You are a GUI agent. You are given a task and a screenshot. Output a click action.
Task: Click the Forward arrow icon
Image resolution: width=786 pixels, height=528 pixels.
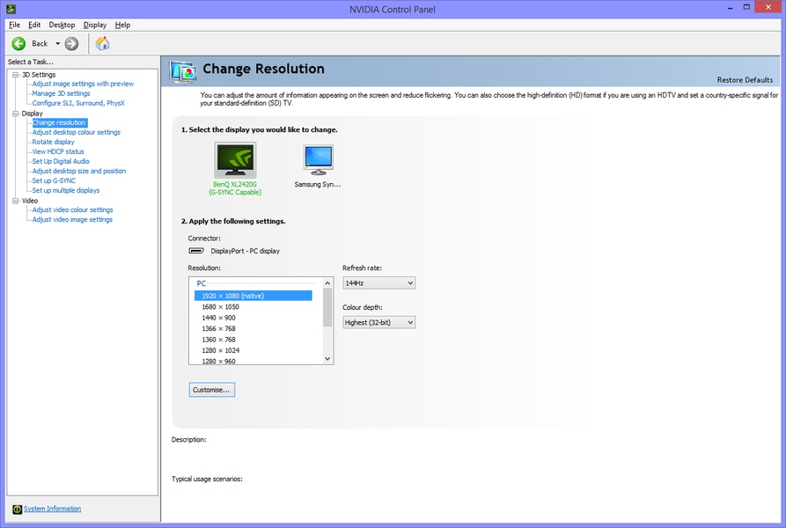pyautogui.click(x=71, y=44)
